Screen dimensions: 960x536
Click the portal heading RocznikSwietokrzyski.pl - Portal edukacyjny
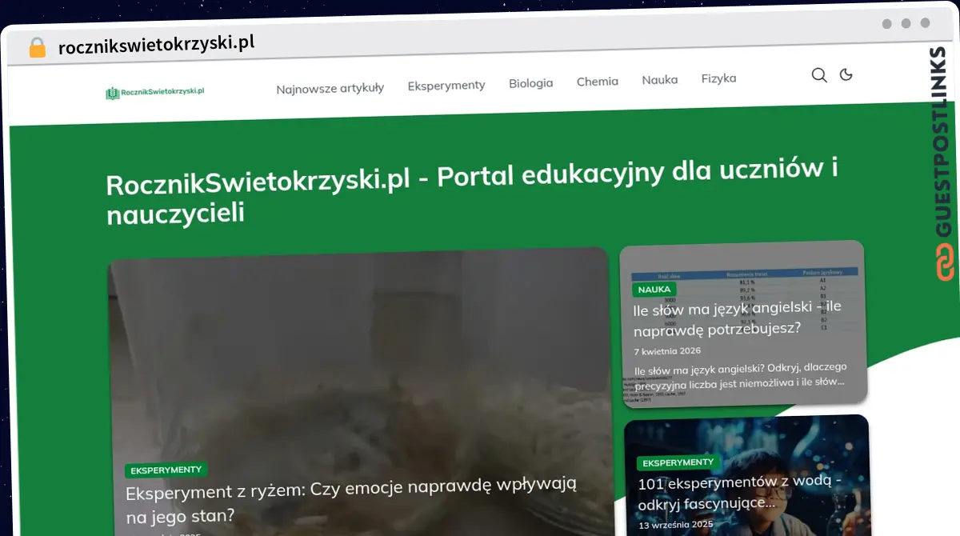click(472, 193)
